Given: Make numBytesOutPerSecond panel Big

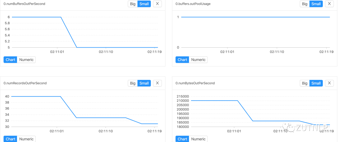Looking at the screenshot, I should coord(304,83).
